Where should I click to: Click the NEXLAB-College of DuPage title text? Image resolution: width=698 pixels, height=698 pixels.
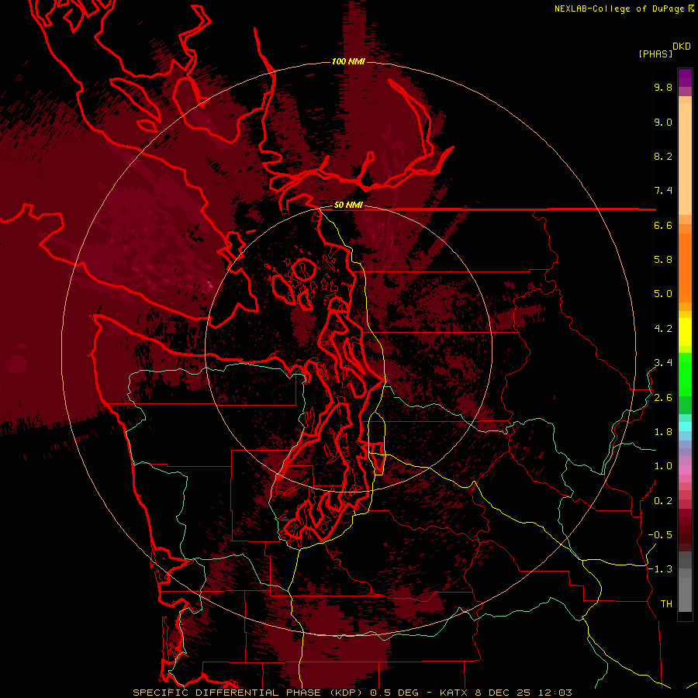619,9
